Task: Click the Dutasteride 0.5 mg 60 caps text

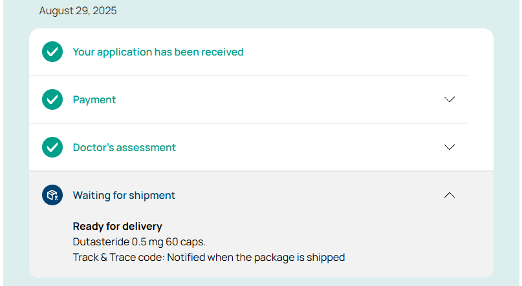Action: click(x=139, y=242)
